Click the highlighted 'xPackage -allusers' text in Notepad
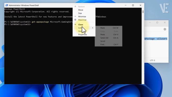The image size is (172, 97). (156, 39)
